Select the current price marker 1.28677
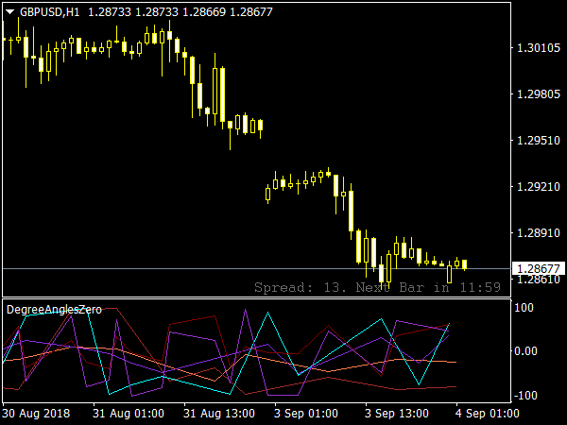This screenshot has height=425, width=567. coord(539,268)
